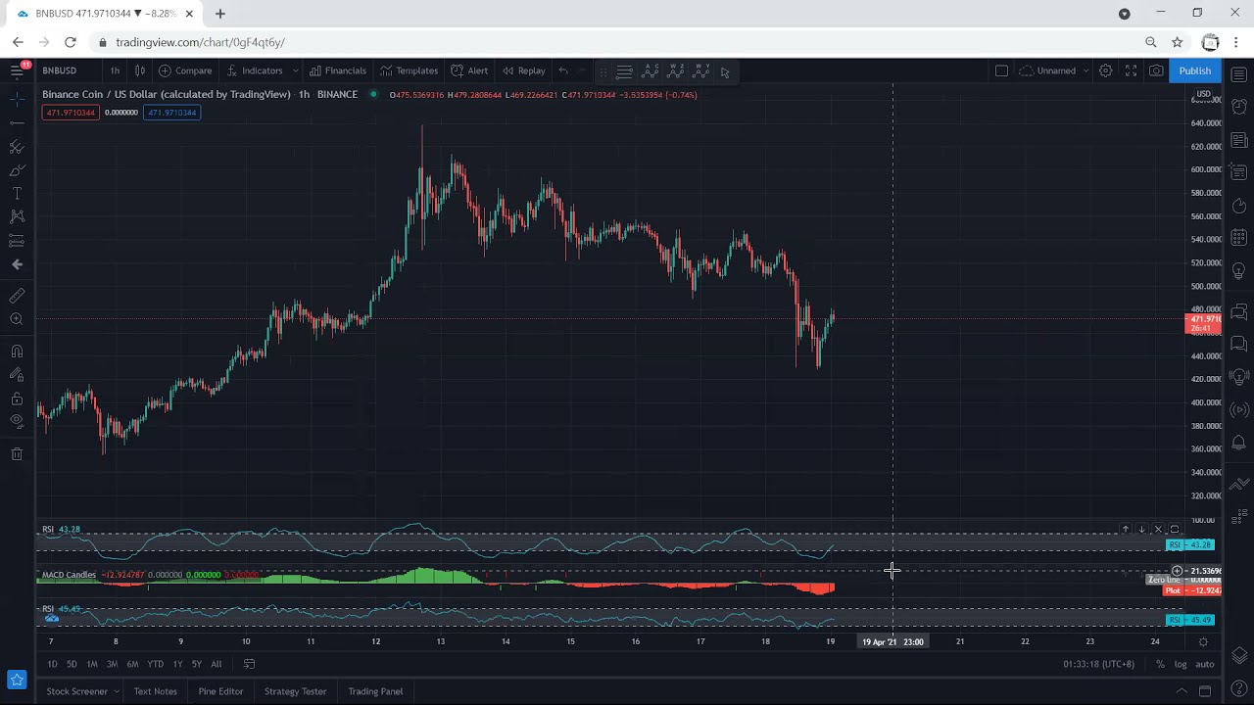Open the select layout square icon

point(1001,70)
